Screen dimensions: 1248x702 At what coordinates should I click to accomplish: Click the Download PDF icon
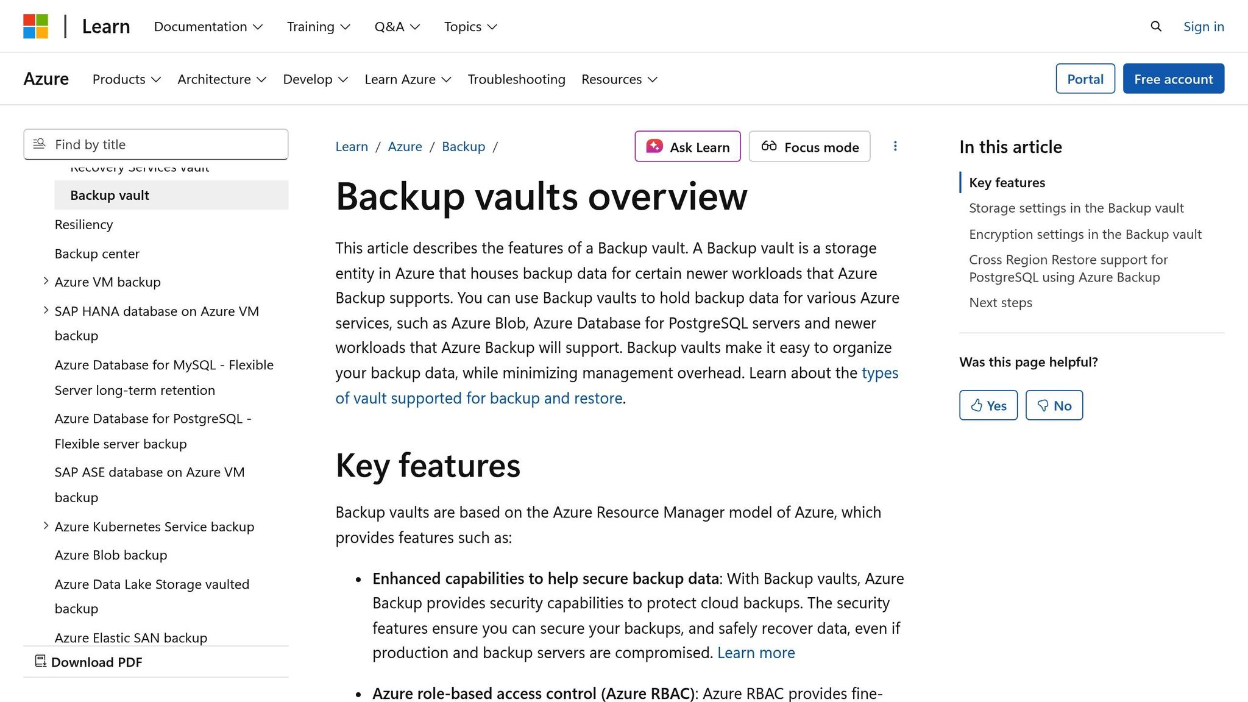click(41, 661)
